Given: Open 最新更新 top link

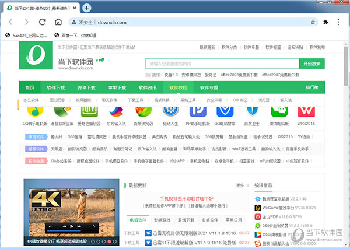Looking at the screenshot, I should point(207,47).
